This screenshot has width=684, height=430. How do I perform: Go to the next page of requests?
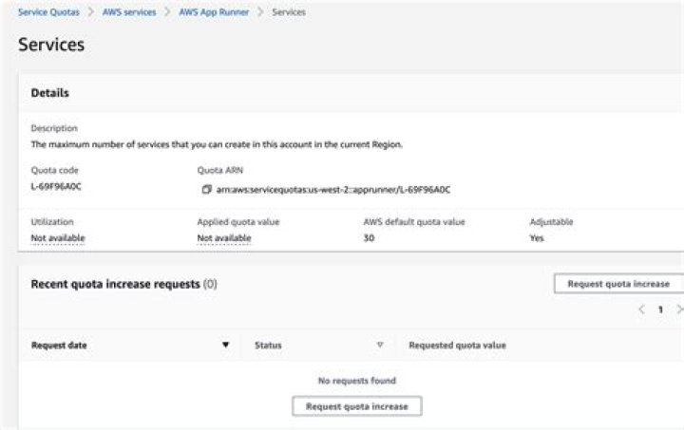(678, 309)
